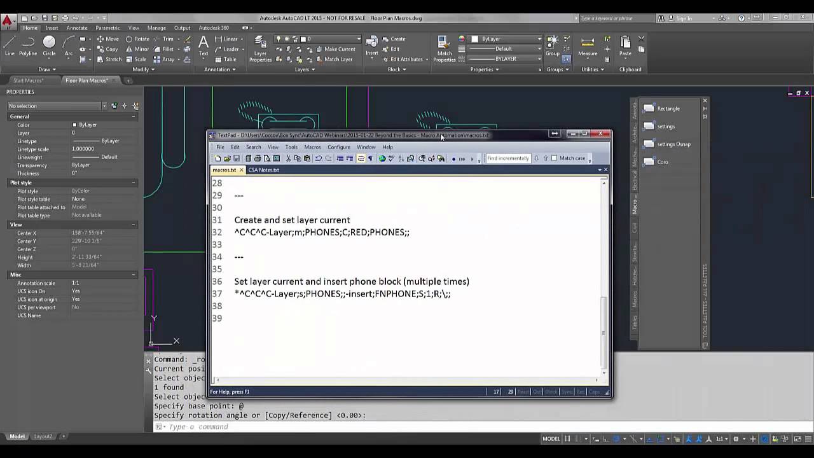The width and height of the screenshot is (814, 458).
Task: Print the document from TextPad toolbar
Action: click(258, 158)
